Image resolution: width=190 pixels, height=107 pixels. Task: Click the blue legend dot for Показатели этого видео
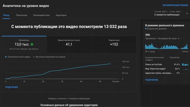tap(6, 57)
